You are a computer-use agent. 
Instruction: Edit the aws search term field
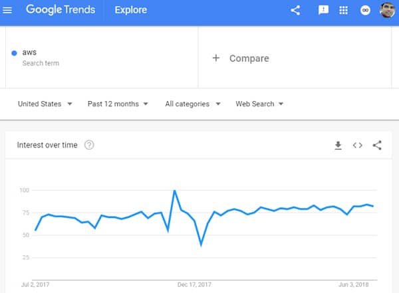click(x=102, y=57)
